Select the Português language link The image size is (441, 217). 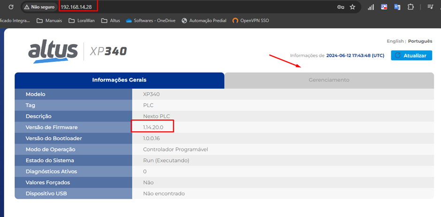[420, 41]
